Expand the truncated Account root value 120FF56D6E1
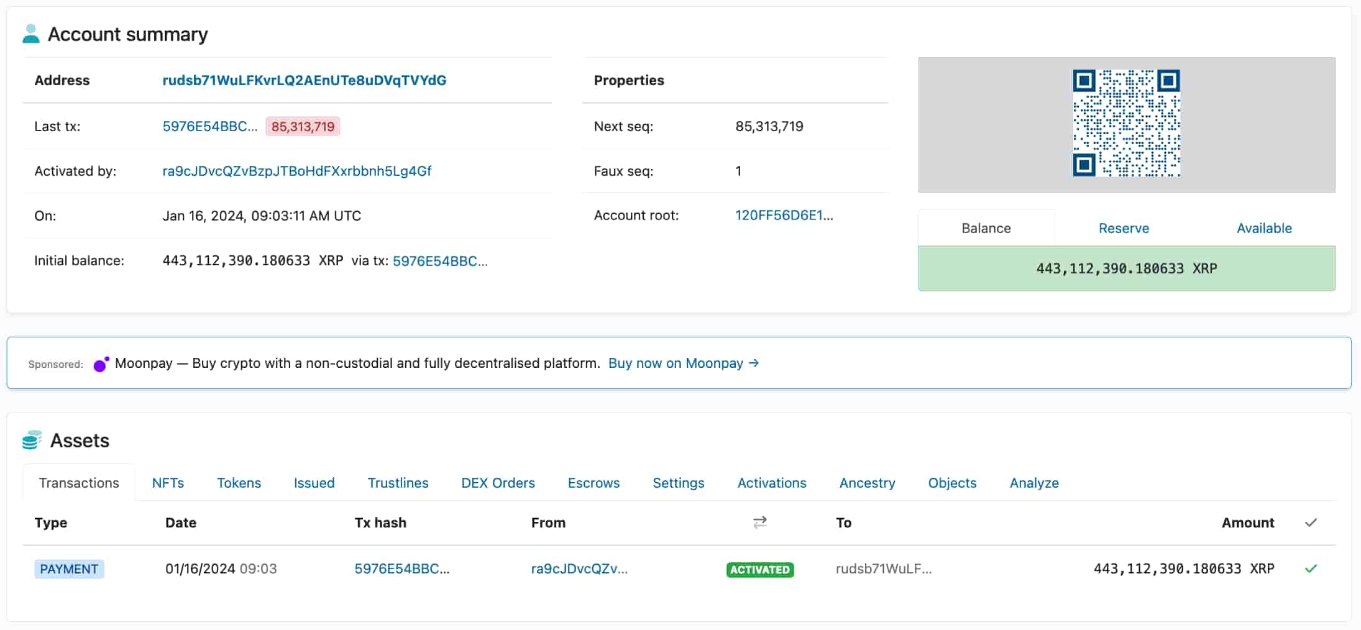The height and width of the screenshot is (630, 1361). click(784, 215)
